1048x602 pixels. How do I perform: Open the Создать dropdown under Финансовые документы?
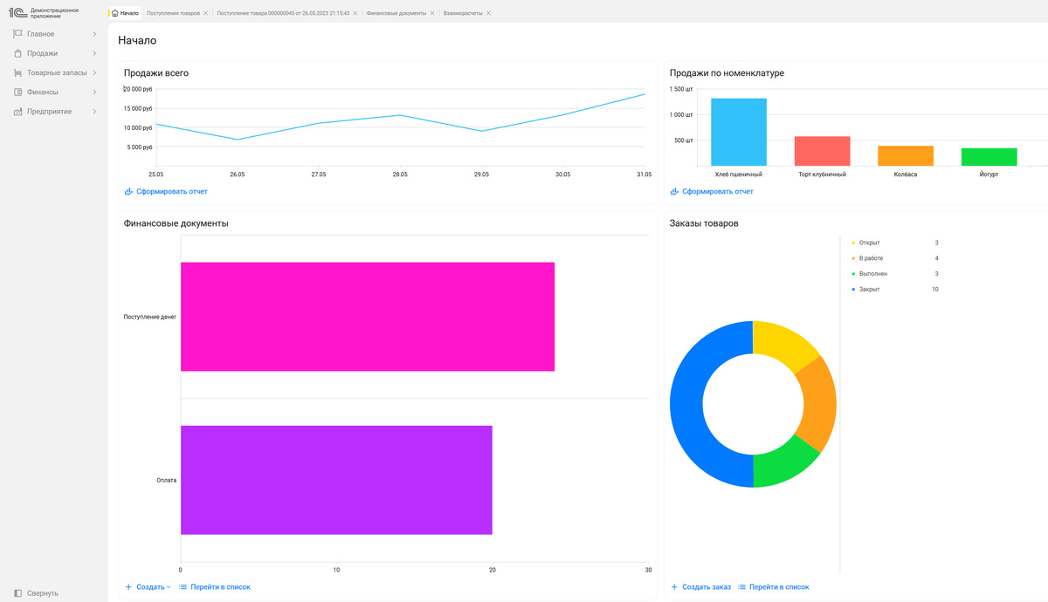click(148, 587)
